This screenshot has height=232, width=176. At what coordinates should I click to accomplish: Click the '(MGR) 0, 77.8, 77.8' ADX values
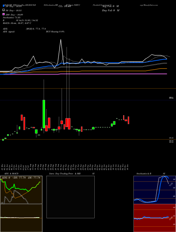pos(36,29)
